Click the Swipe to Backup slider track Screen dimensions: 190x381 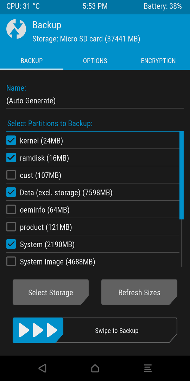[95, 330]
